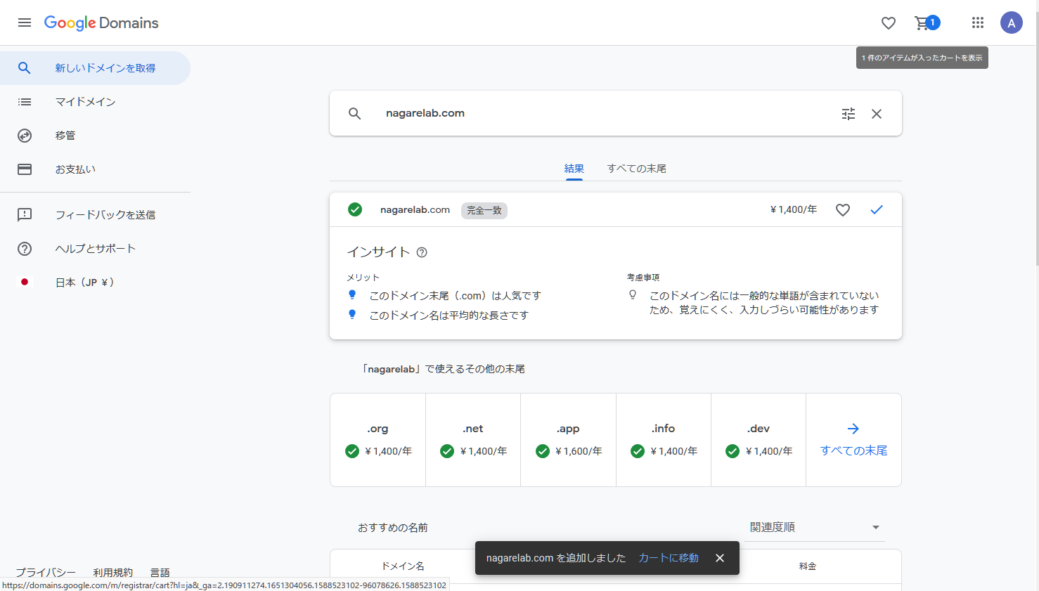The image size is (1039, 591).
Task: Select the .dev ending card
Action: [759, 440]
